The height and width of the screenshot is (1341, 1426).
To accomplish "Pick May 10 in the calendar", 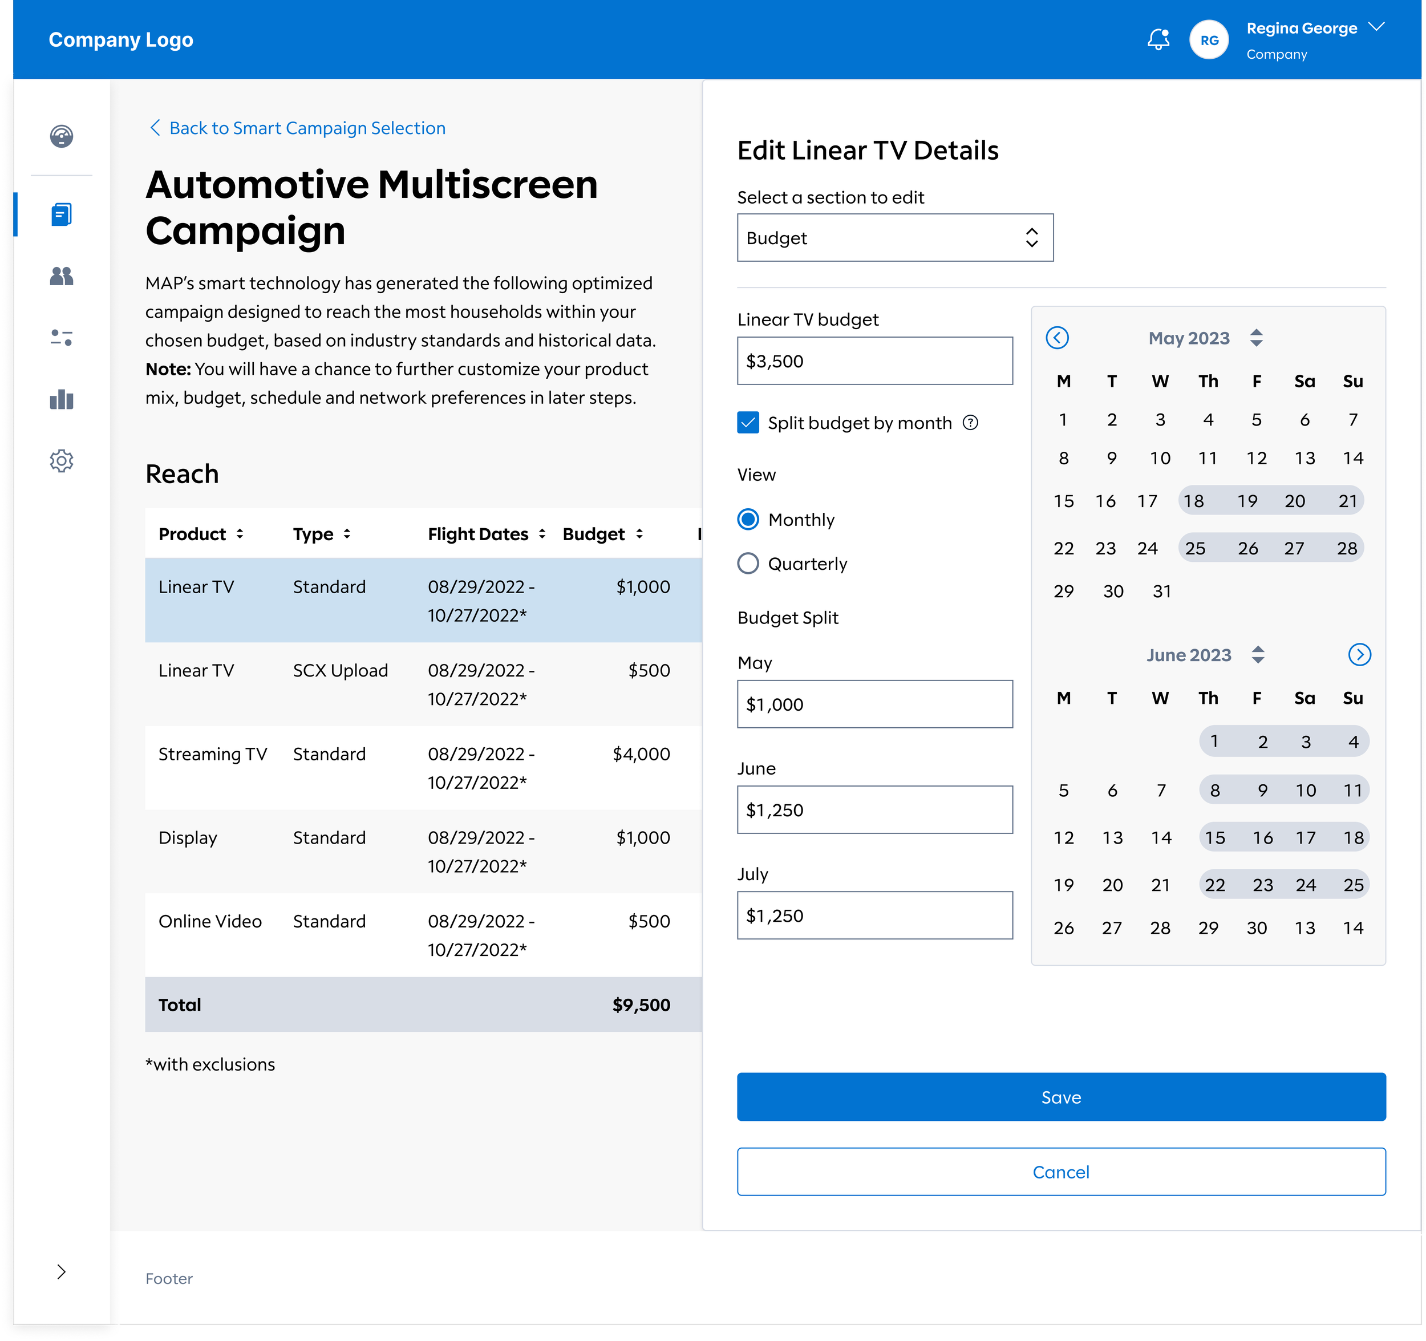I will (1160, 458).
